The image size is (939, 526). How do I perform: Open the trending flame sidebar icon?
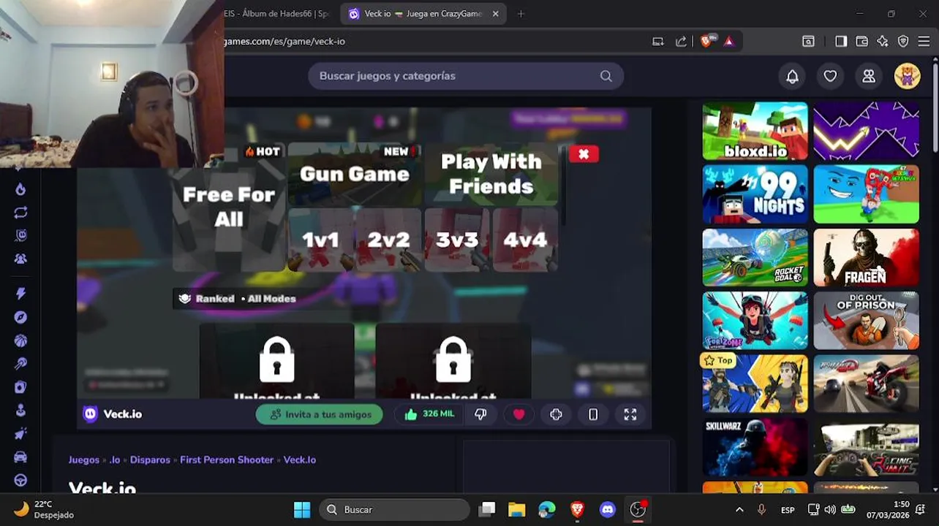(x=20, y=189)
